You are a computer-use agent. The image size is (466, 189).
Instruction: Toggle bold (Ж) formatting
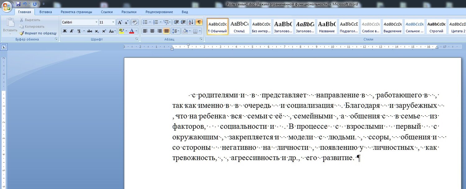65,31
